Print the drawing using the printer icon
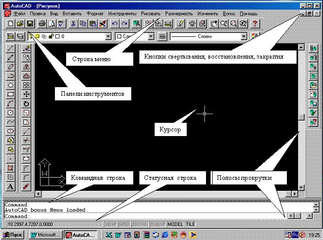Viewport: 323px width, 240px height. (42, 24)
